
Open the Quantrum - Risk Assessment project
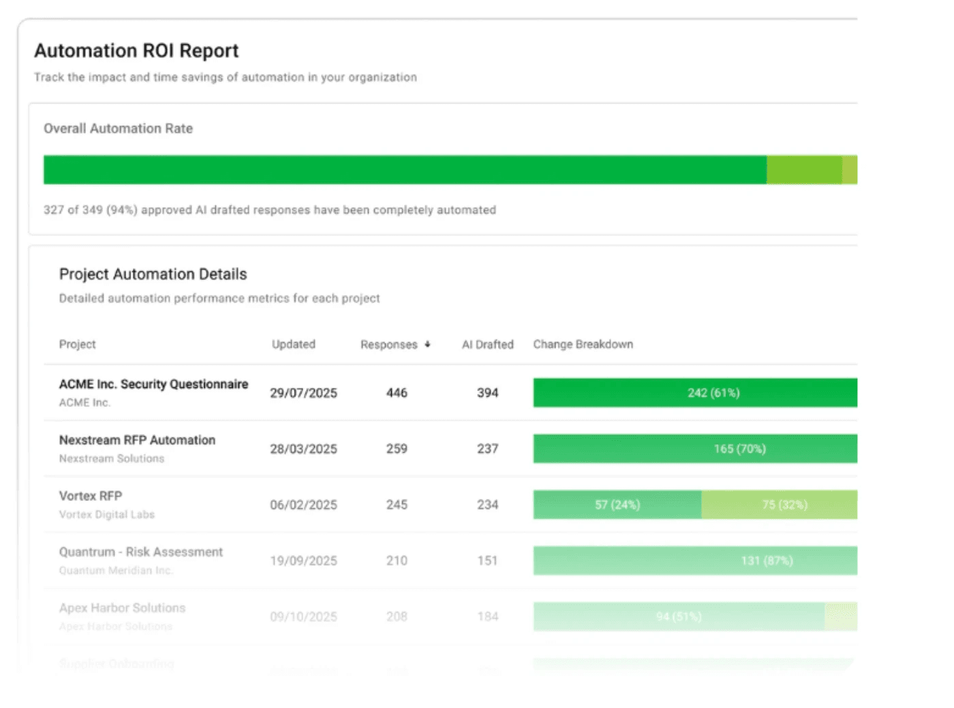click(140, 552)
